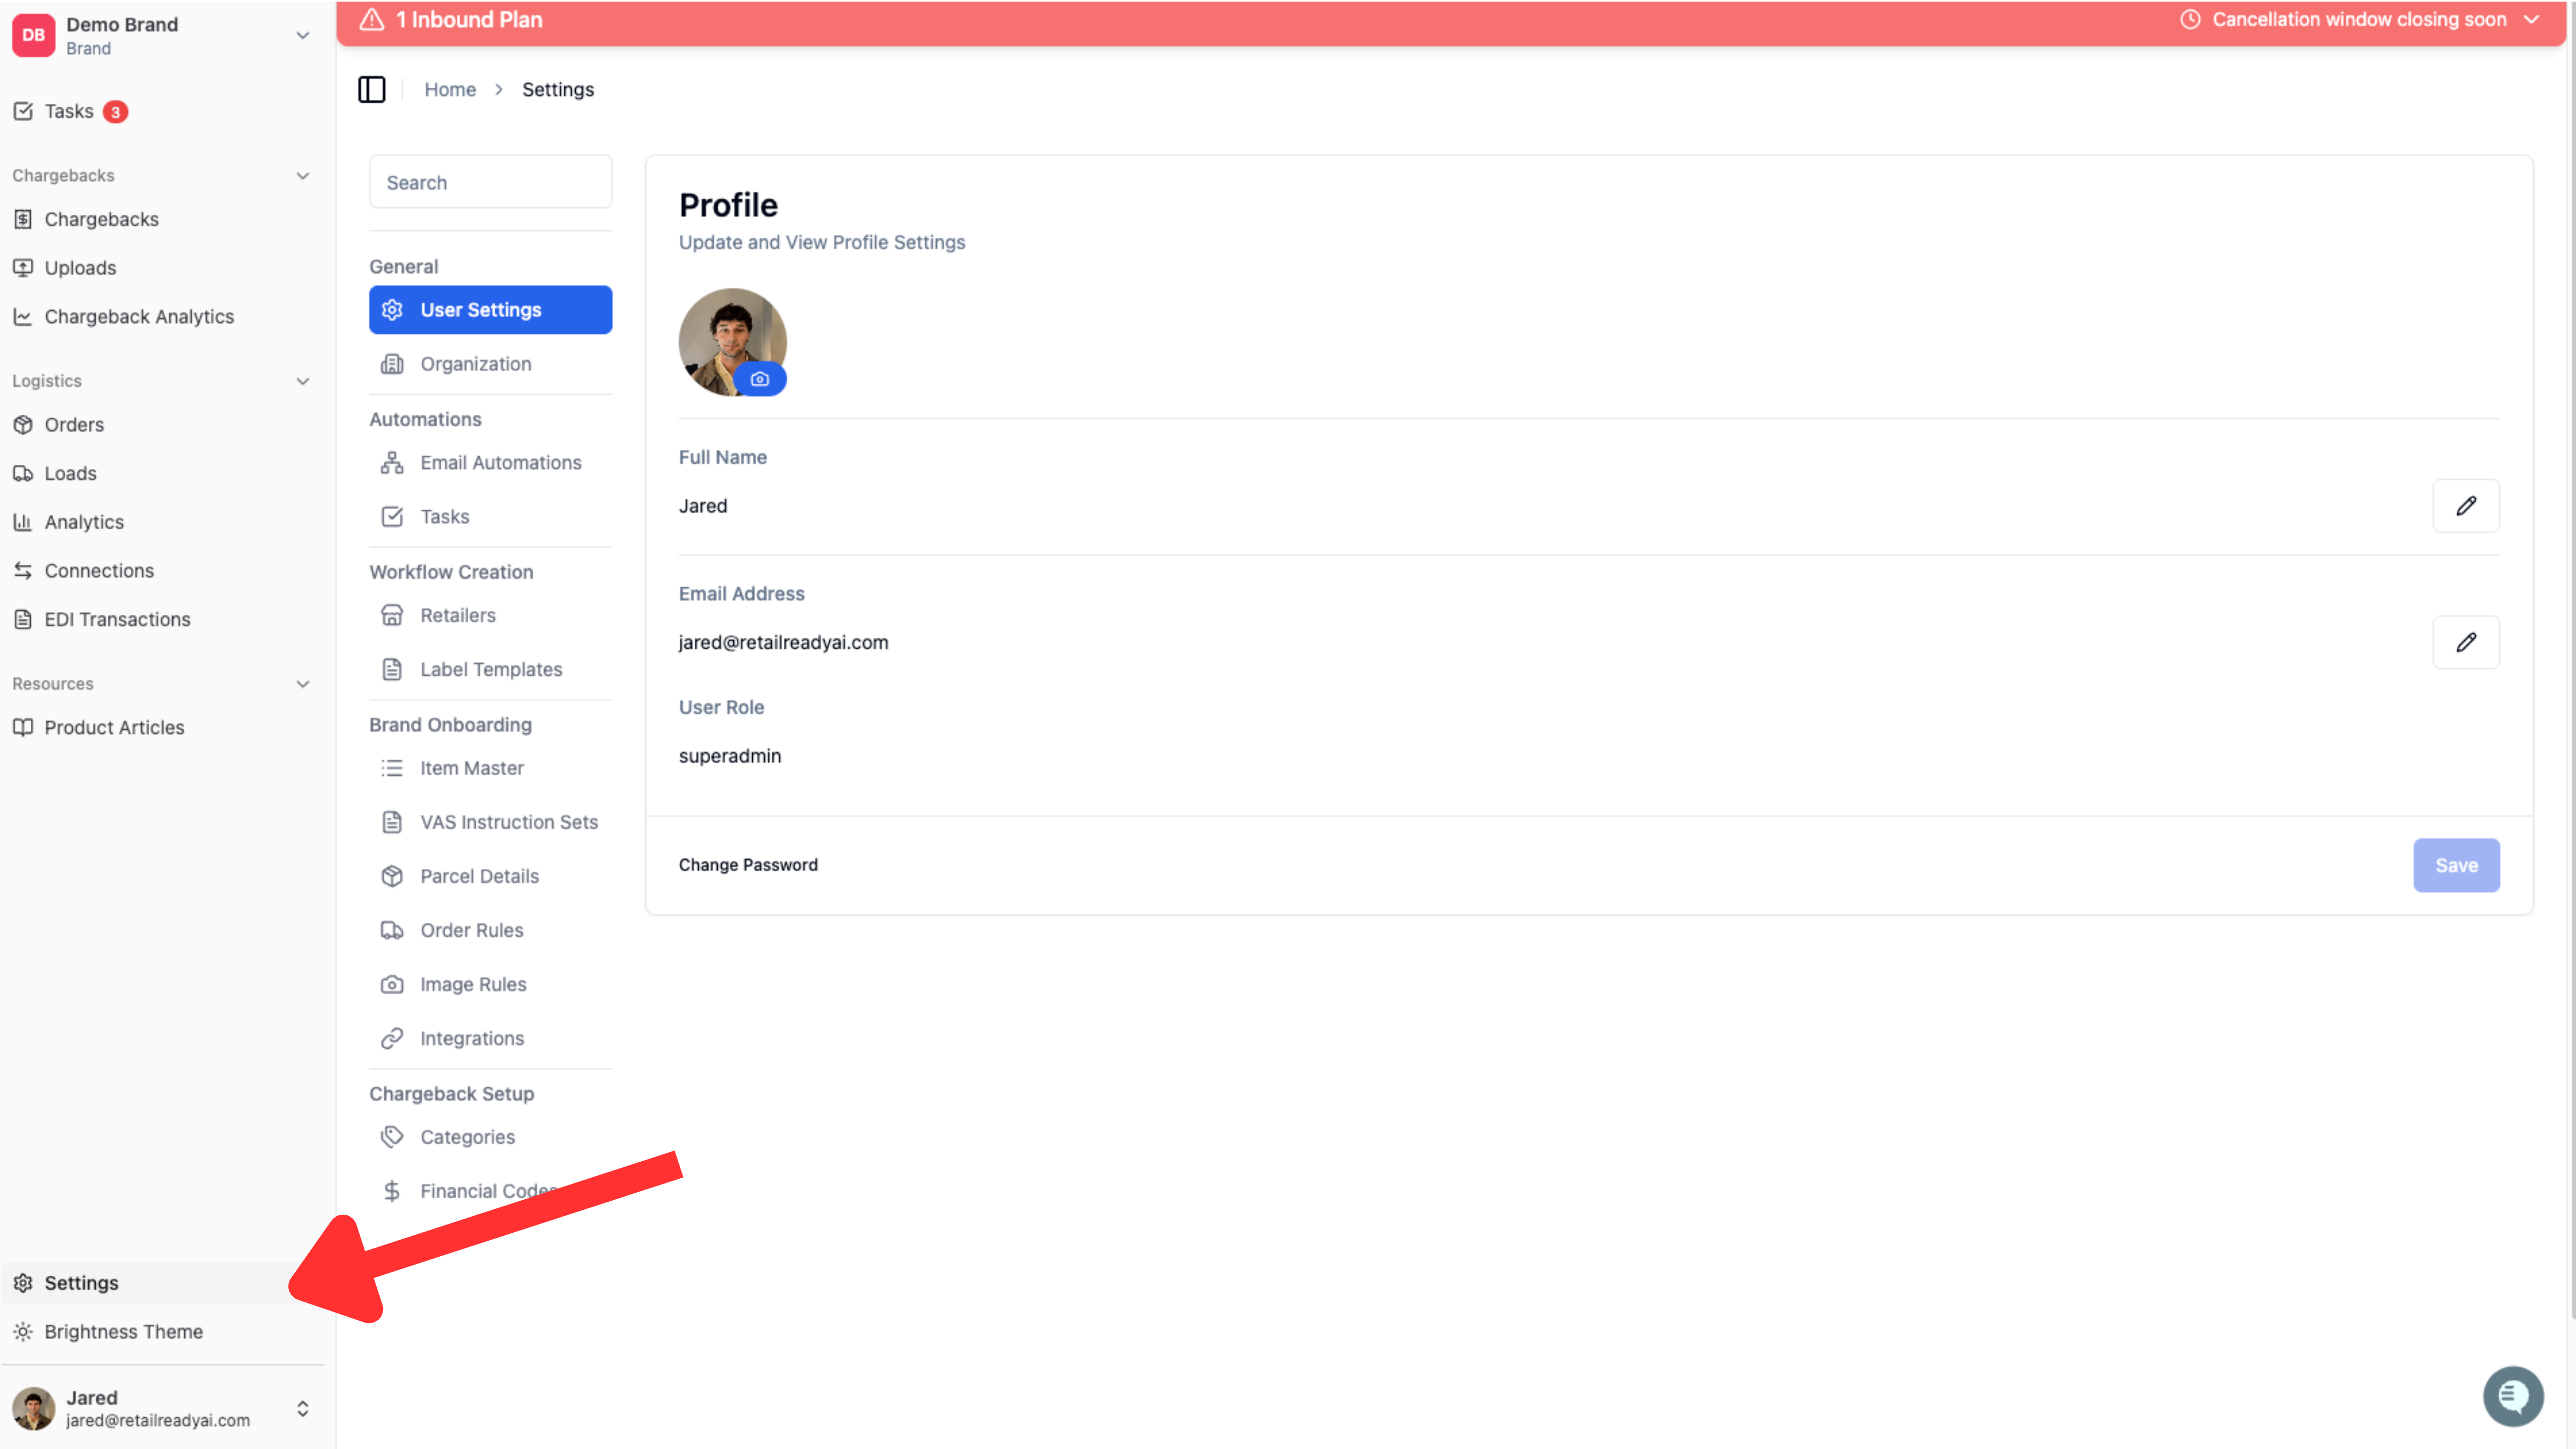
Task: Click the Image Rules camera icon
Action: [392, 984]
